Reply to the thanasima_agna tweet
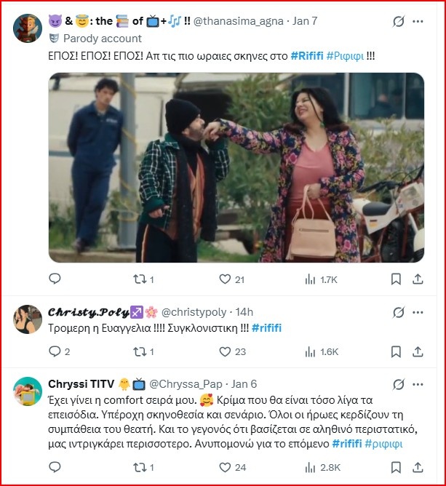446x486 pixels. pyautogui.click(x=55, y=279)
